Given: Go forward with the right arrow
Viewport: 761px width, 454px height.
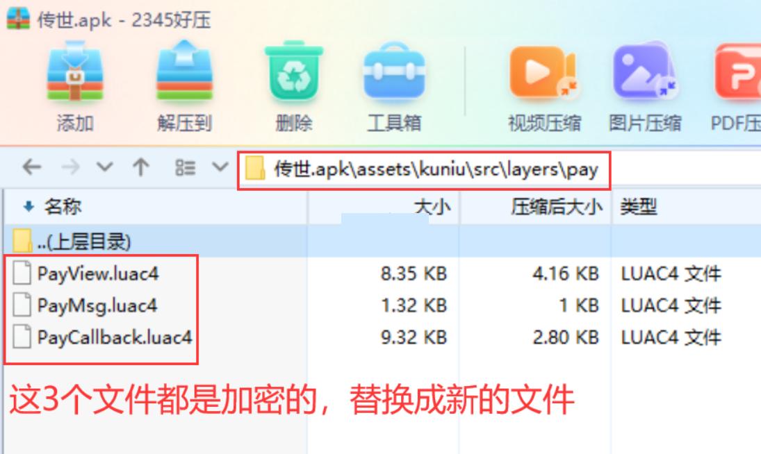Looking at the screenshot, I should [x=70, y=167].
